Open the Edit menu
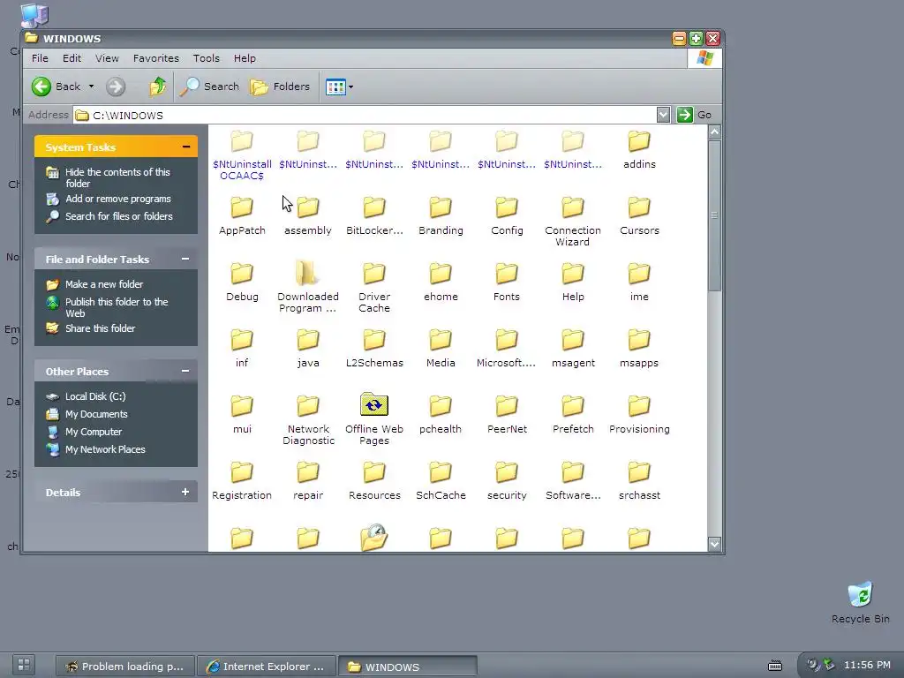This screenshot has width=904, height=678. click(72, 58)
